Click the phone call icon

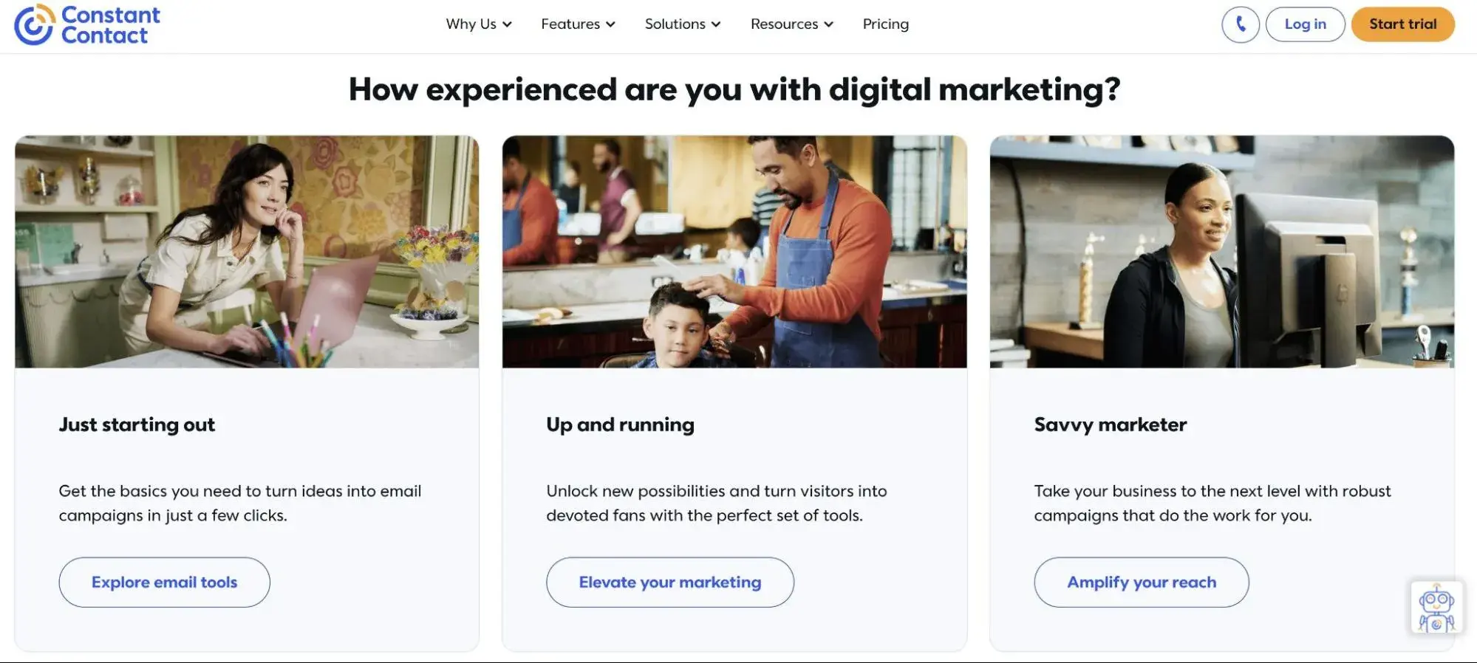(x=1241, y=24)
